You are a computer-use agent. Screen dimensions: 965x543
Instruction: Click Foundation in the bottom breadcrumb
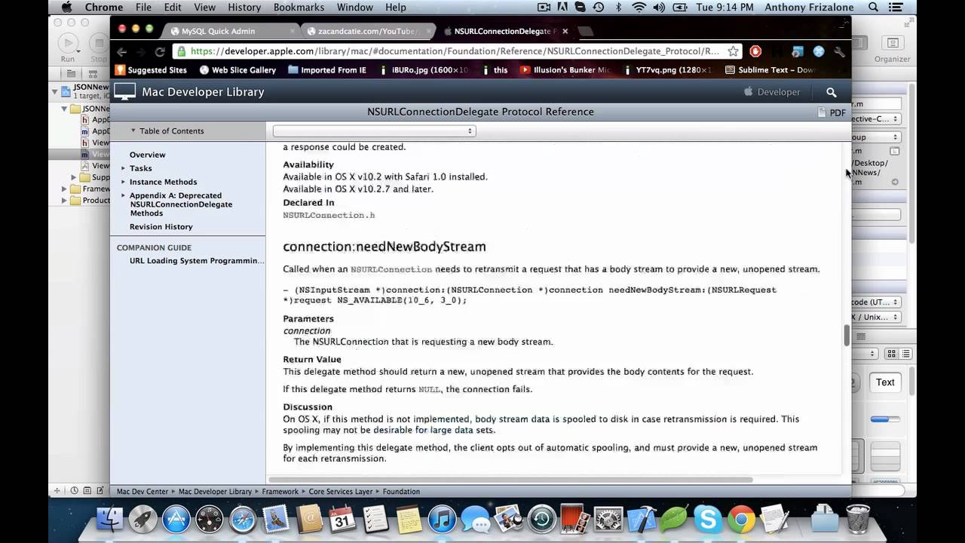click(x=401, y=492)
